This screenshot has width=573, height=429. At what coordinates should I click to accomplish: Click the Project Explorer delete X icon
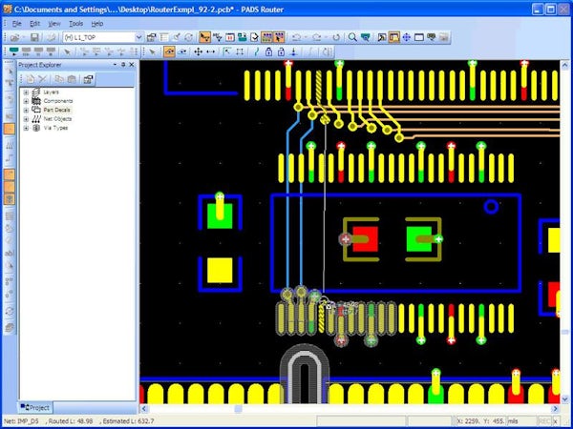tap(43, 79)
